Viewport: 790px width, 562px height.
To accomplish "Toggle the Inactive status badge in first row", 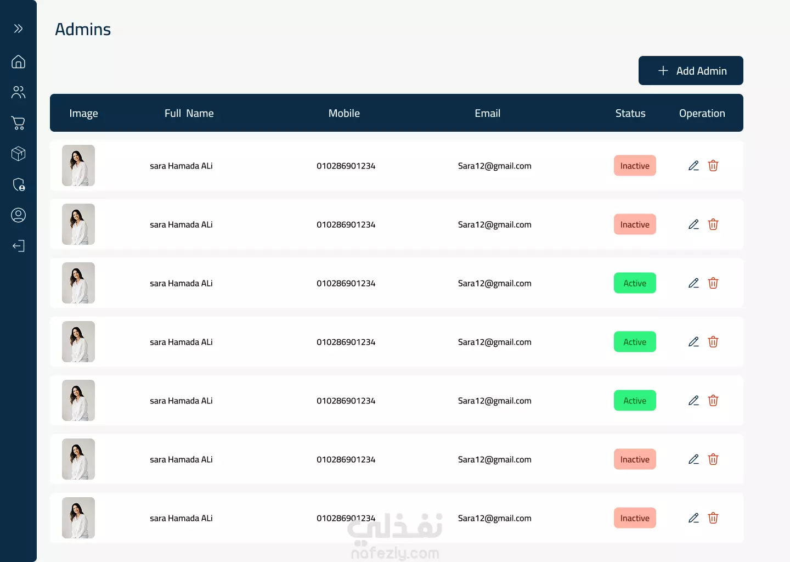I will (635, 166).
